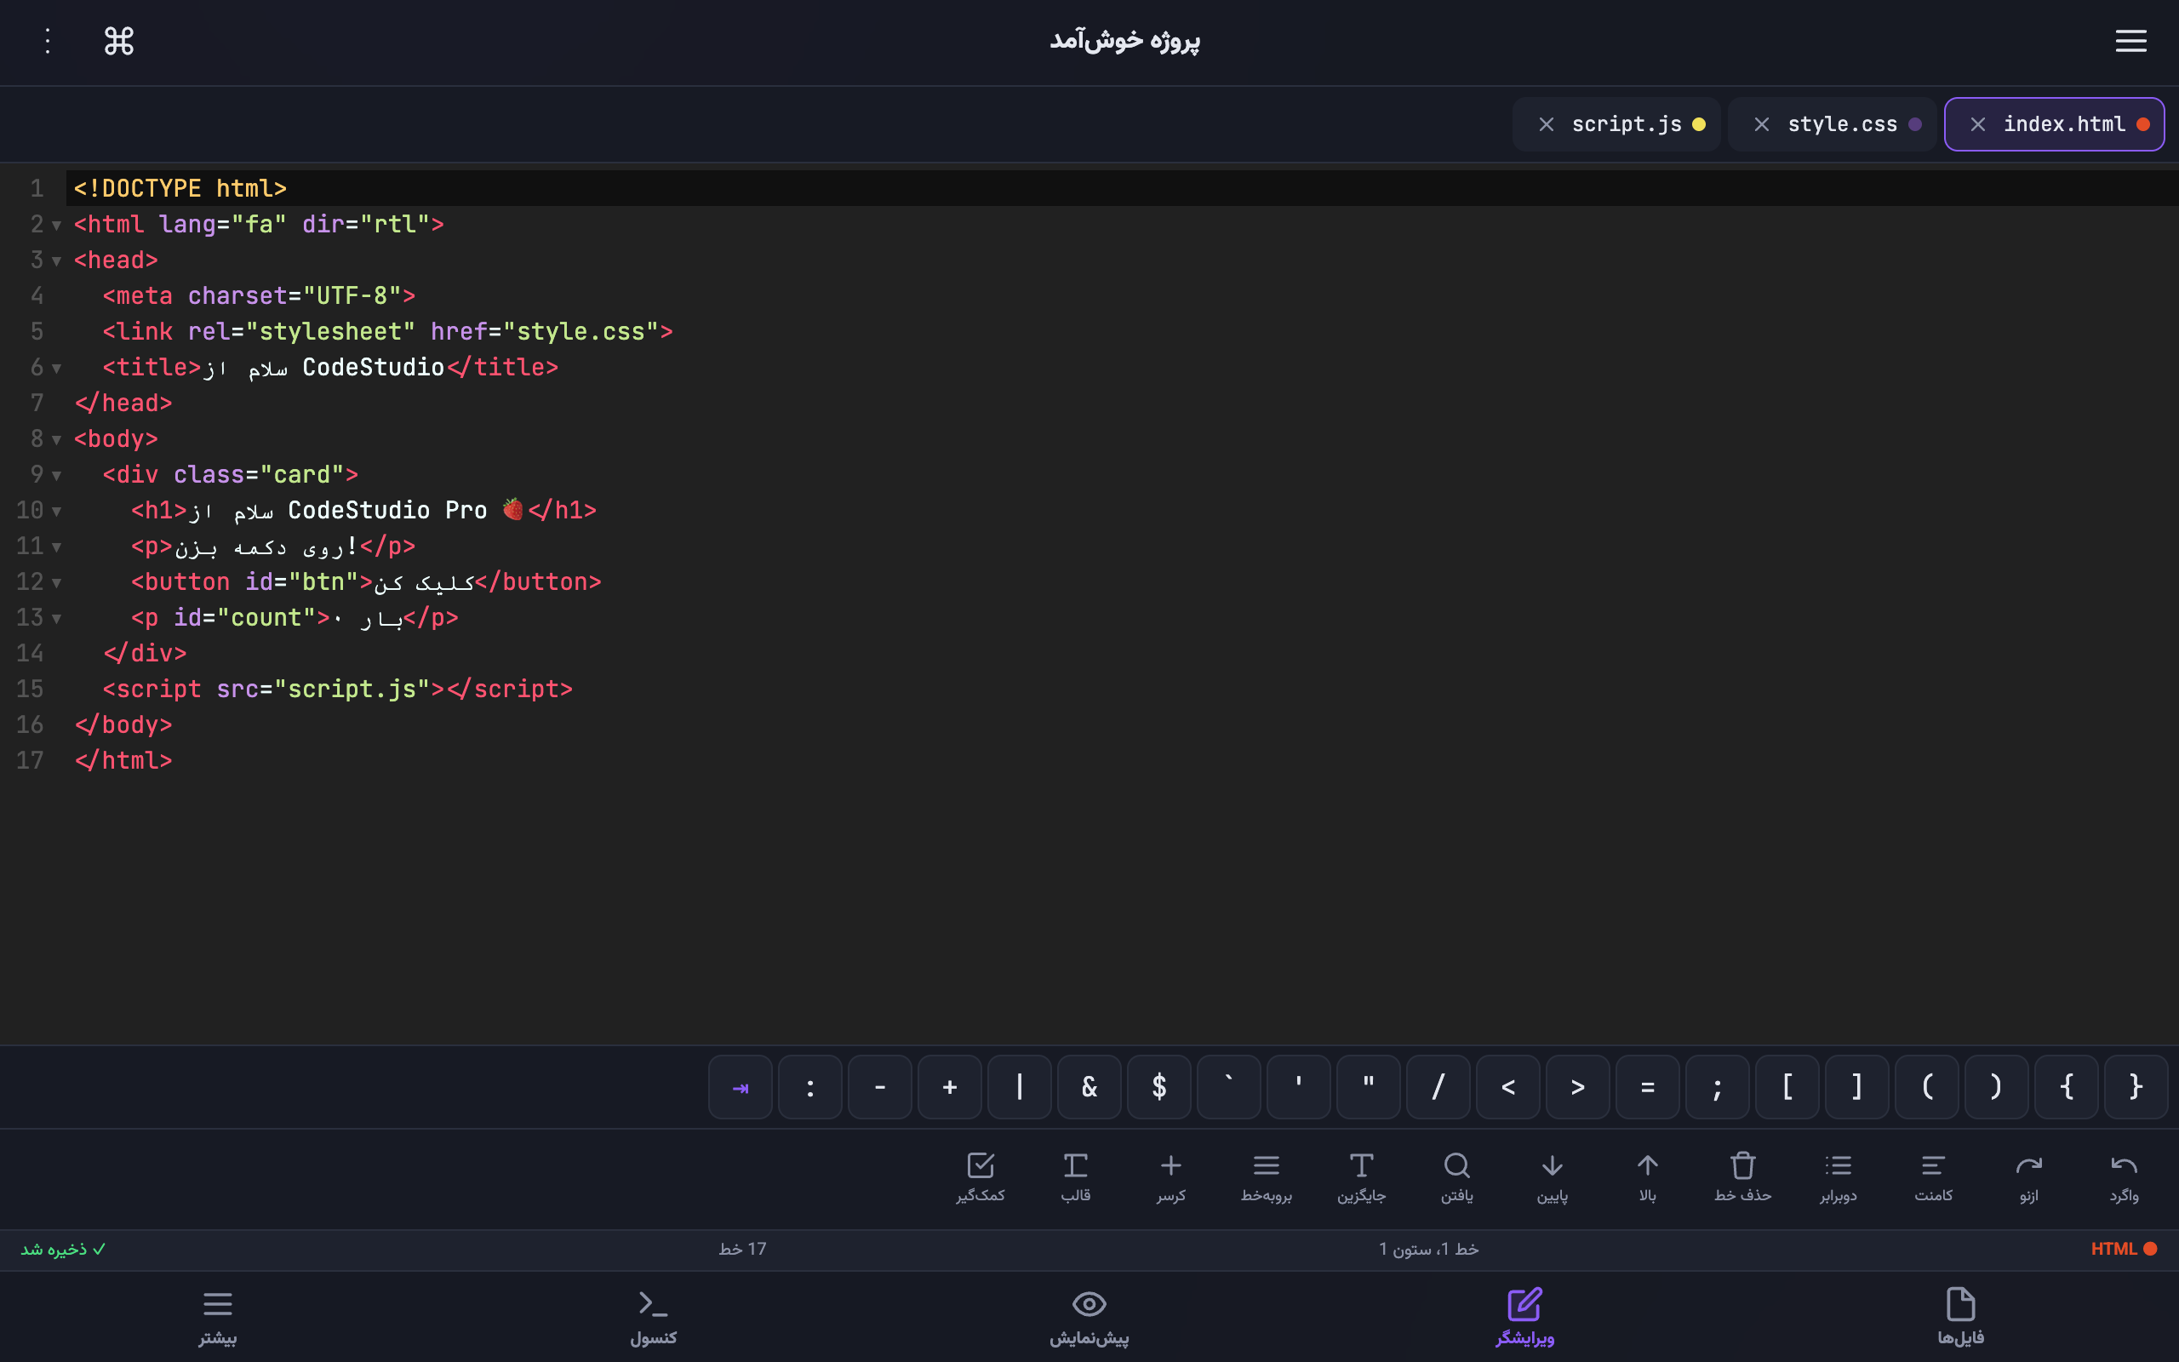Click the ذخیره شد saved status
2179x1362 pixels.
[x=63, y=1250]
